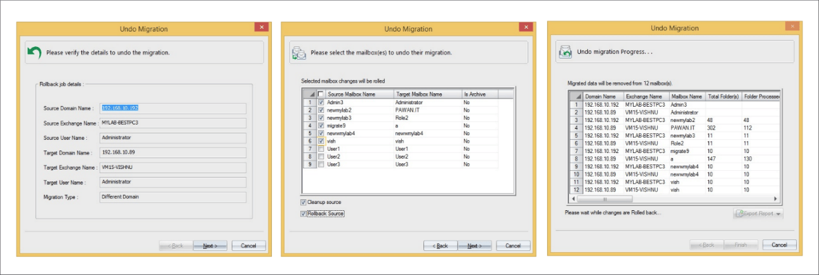
Task: Click the Export Report icon in third dialog
Action: pyautogui.click(x=740, y=213)
